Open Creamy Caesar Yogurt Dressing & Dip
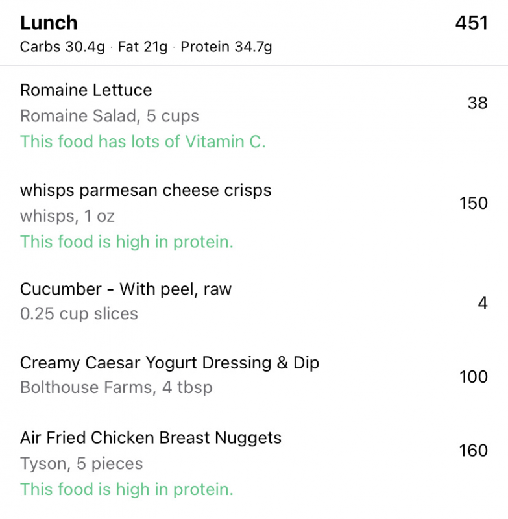508x519 pixels. click(254, 375)
